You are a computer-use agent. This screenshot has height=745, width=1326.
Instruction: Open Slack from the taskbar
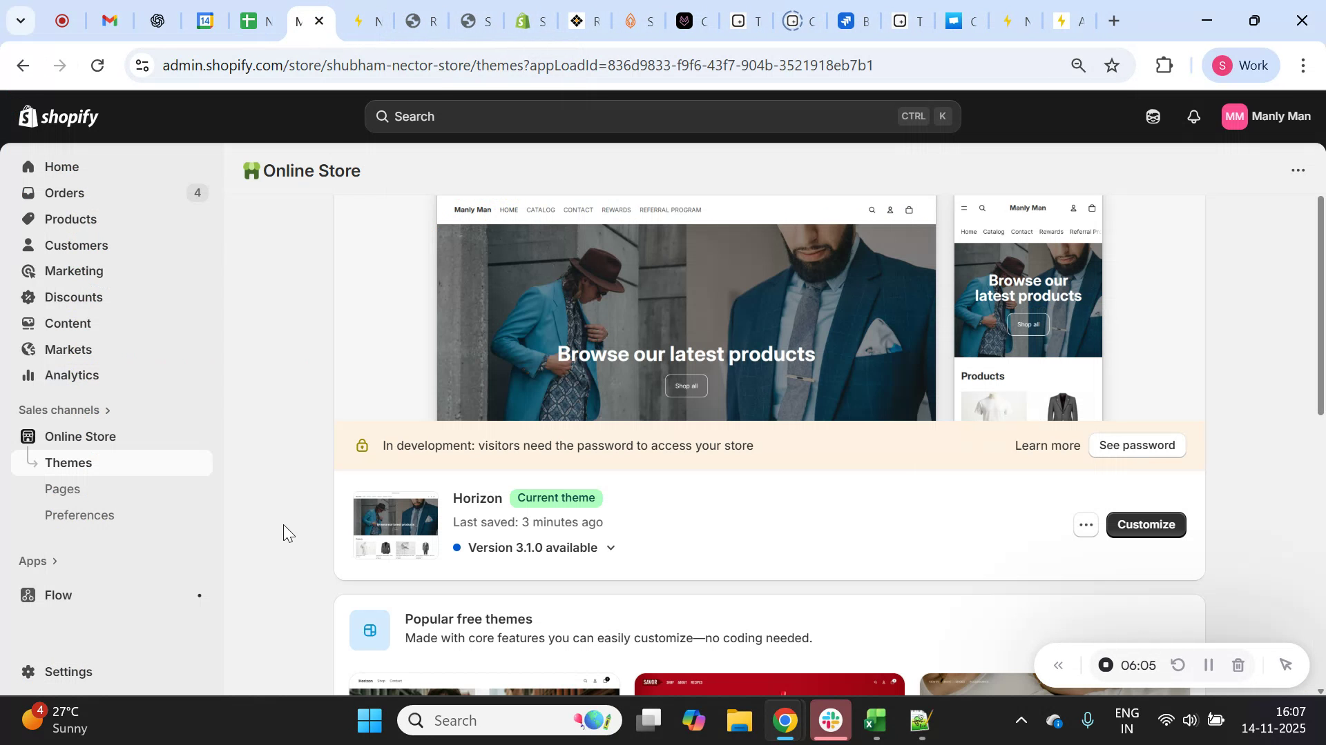click(x=830, y=719)
